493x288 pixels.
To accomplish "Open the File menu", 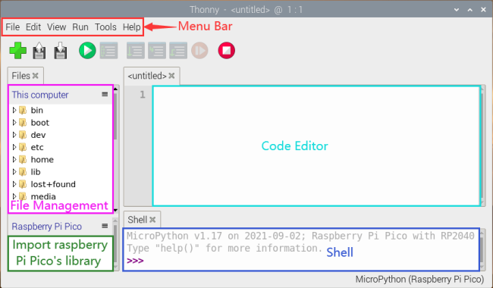I will tap(13, 27).
